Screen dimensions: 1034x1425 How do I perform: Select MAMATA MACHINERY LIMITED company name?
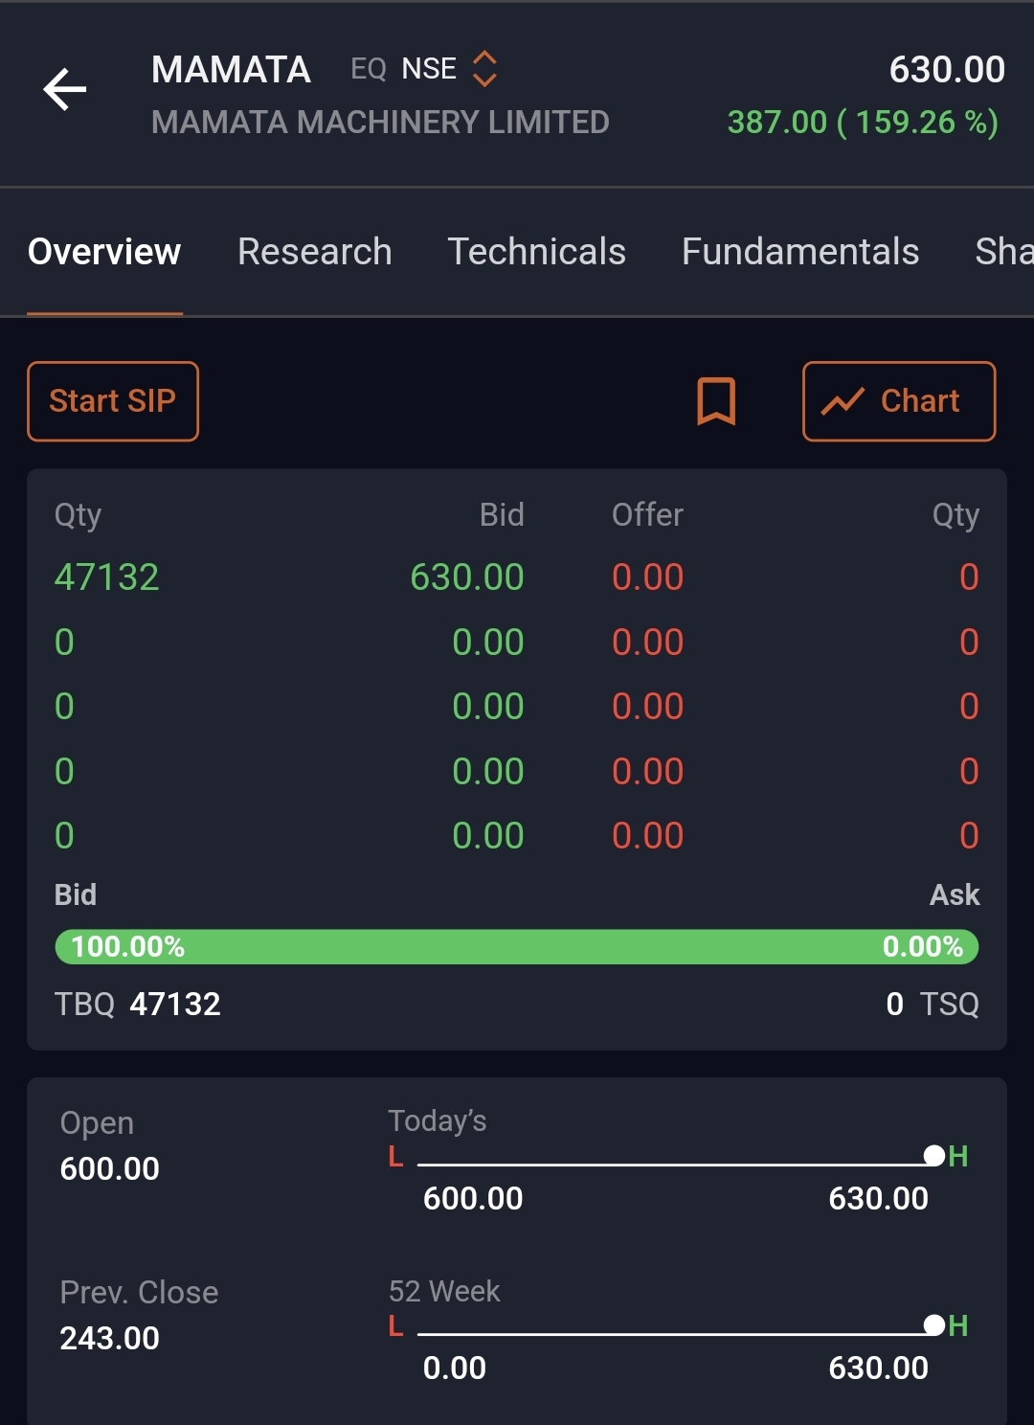click(x=380, y=122)
